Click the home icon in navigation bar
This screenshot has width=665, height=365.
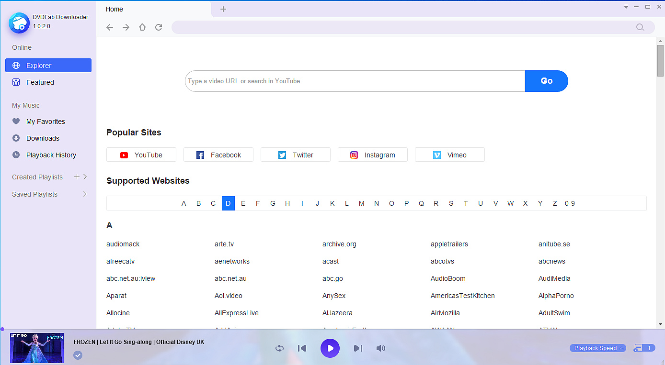click(142, 27)
